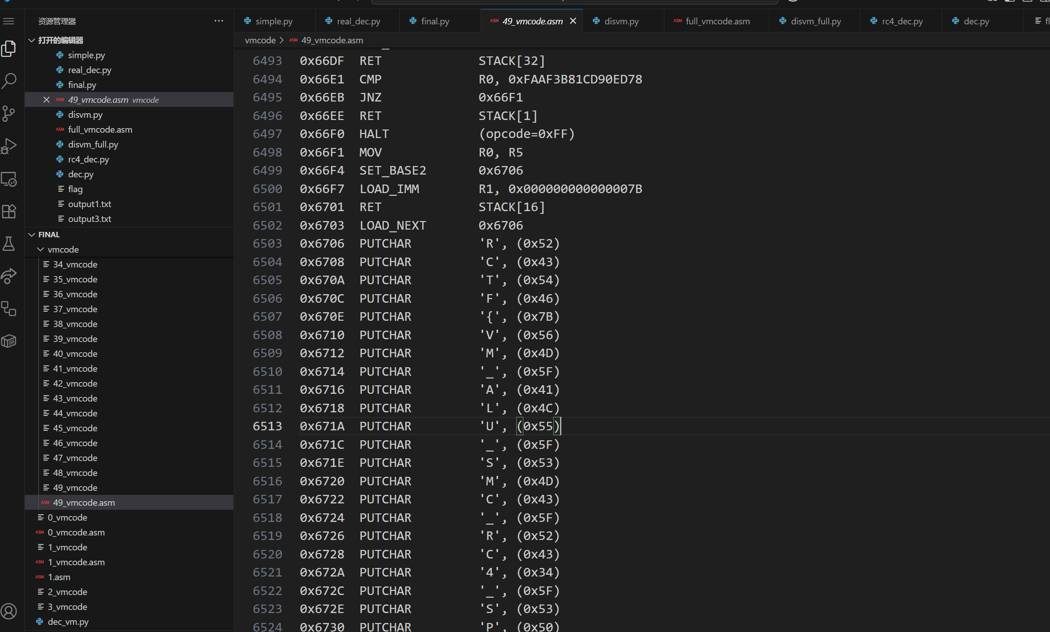
Task: Open the Source Control view
Action: click(9, 113)
